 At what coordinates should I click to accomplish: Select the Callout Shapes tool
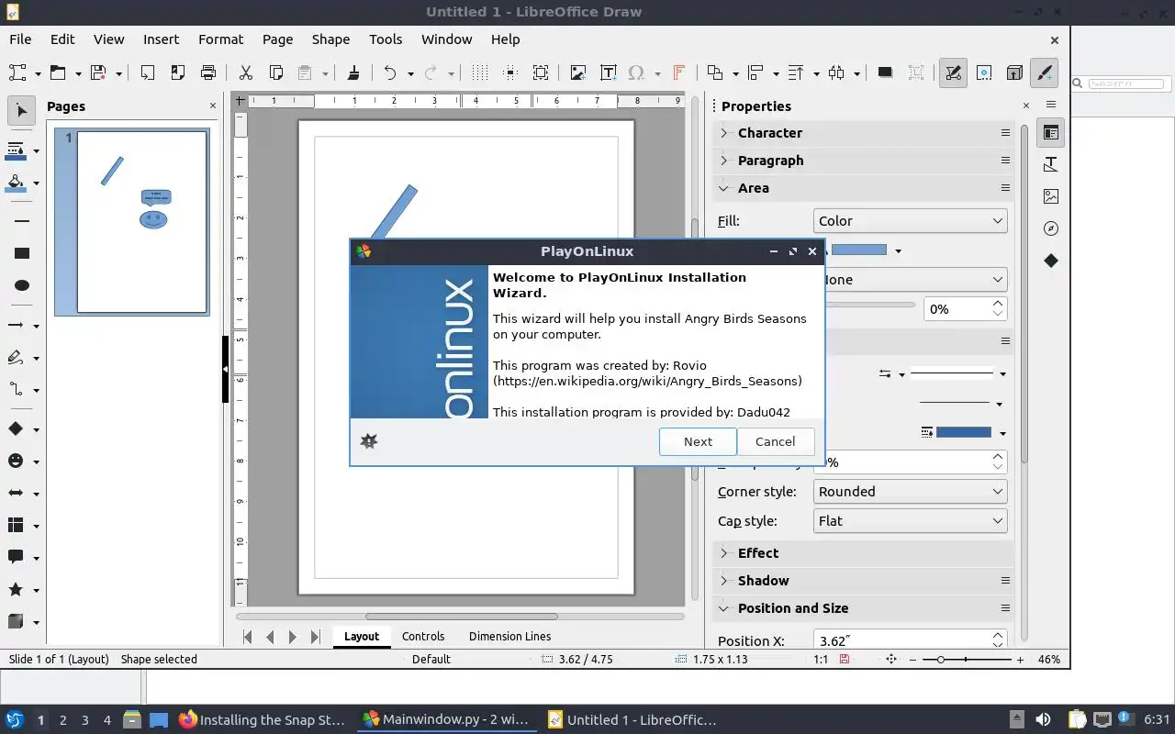tap(17, 558)
